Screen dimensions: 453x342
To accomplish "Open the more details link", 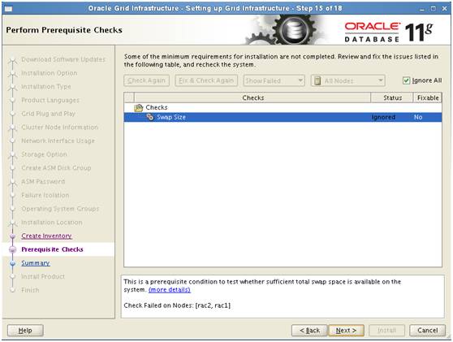I will tap(170, 290).
